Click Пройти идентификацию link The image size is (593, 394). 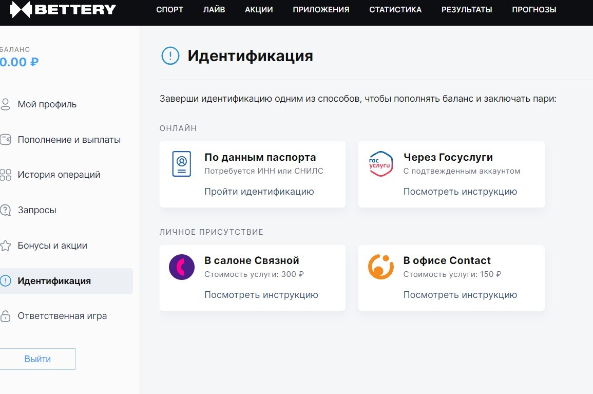click(259, 192)
